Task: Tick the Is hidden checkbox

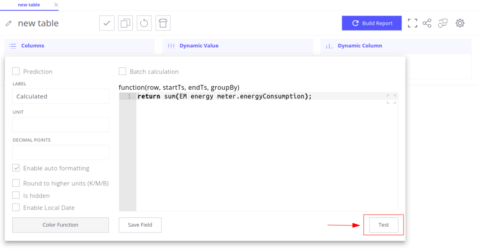Action: (16, 195)
